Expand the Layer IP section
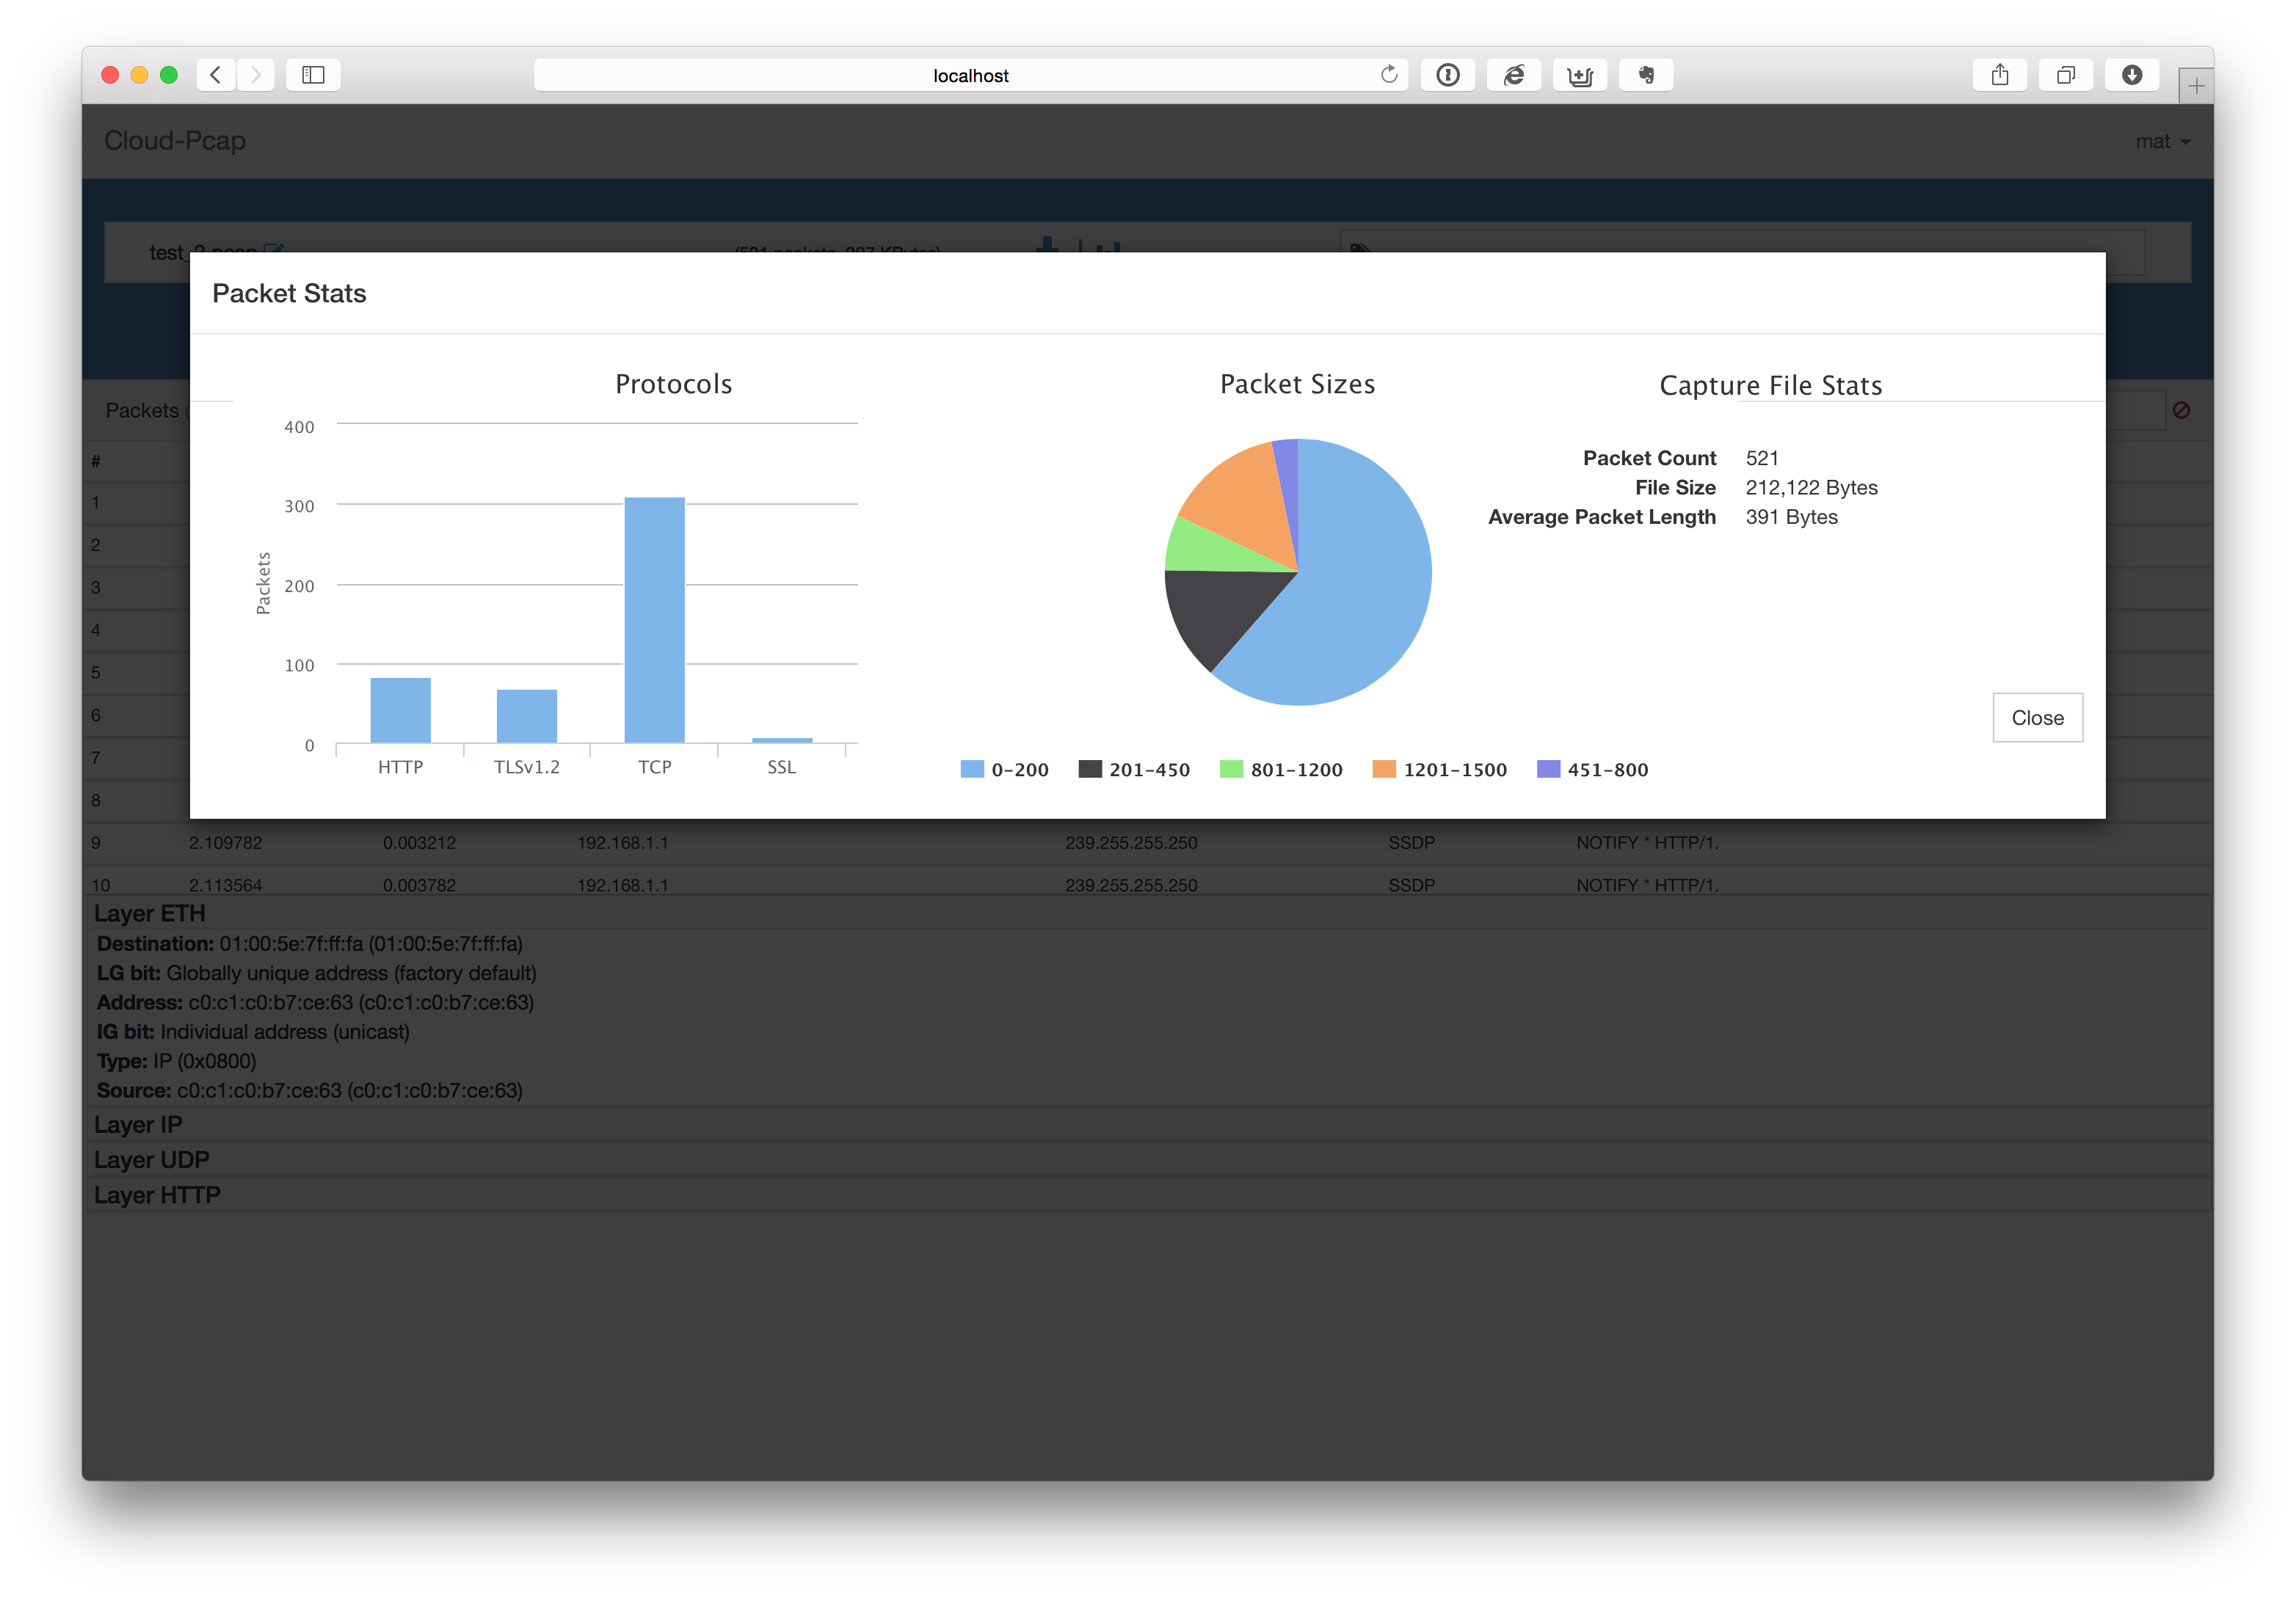 coord(138,1124)
